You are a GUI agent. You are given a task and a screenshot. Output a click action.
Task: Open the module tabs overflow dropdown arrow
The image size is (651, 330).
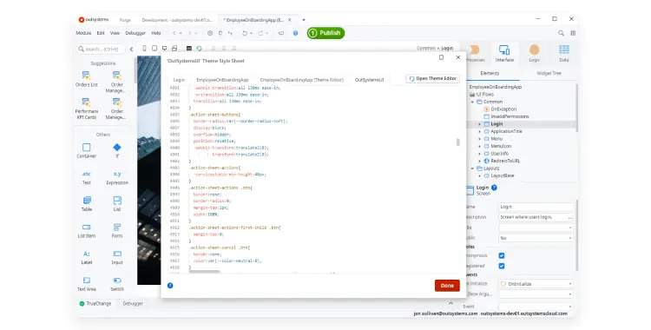(304, 19)
